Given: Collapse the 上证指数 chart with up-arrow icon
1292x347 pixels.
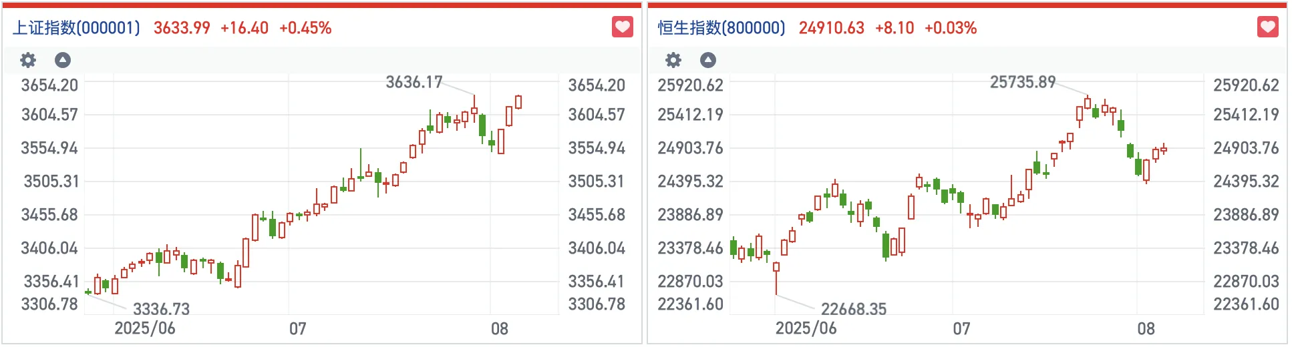Looking at the screenshot, I should pyautogui.click(x=62, y=60).
